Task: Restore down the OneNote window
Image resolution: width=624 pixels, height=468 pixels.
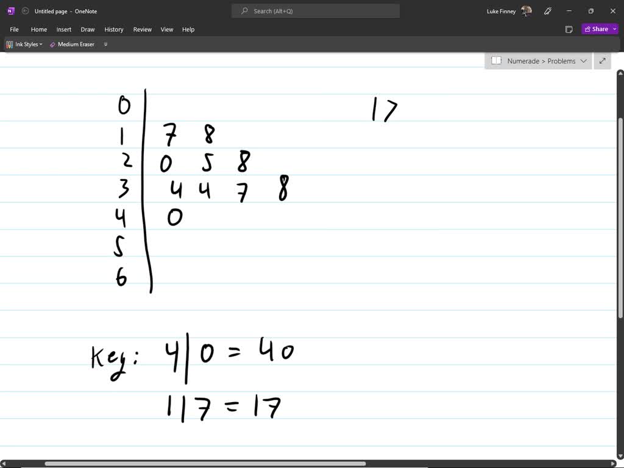Action: (x=591, y=11)
